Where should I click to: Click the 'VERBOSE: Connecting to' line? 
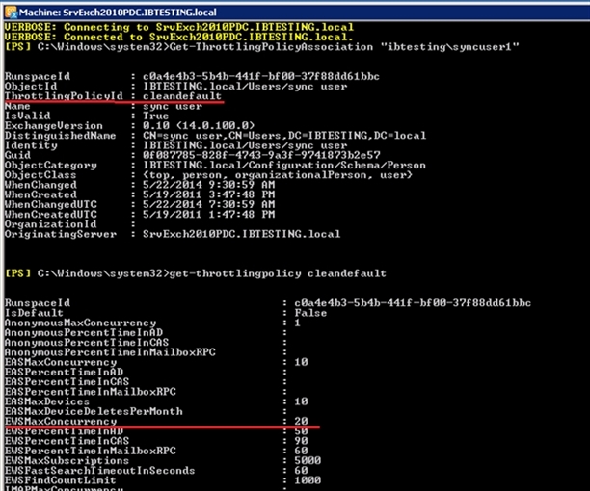[x=178, y=27]
